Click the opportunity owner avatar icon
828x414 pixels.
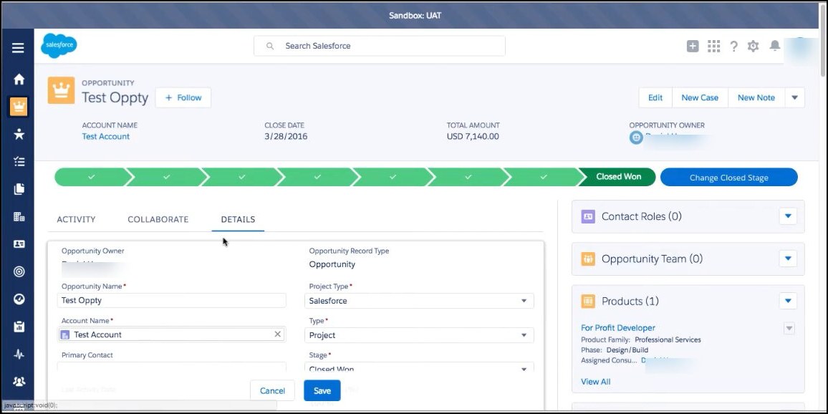point(636,138)
